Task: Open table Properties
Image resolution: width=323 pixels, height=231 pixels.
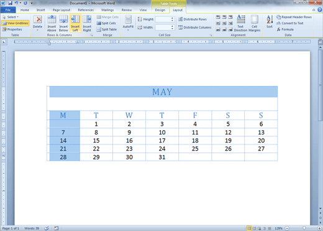Action: [12, 29]
